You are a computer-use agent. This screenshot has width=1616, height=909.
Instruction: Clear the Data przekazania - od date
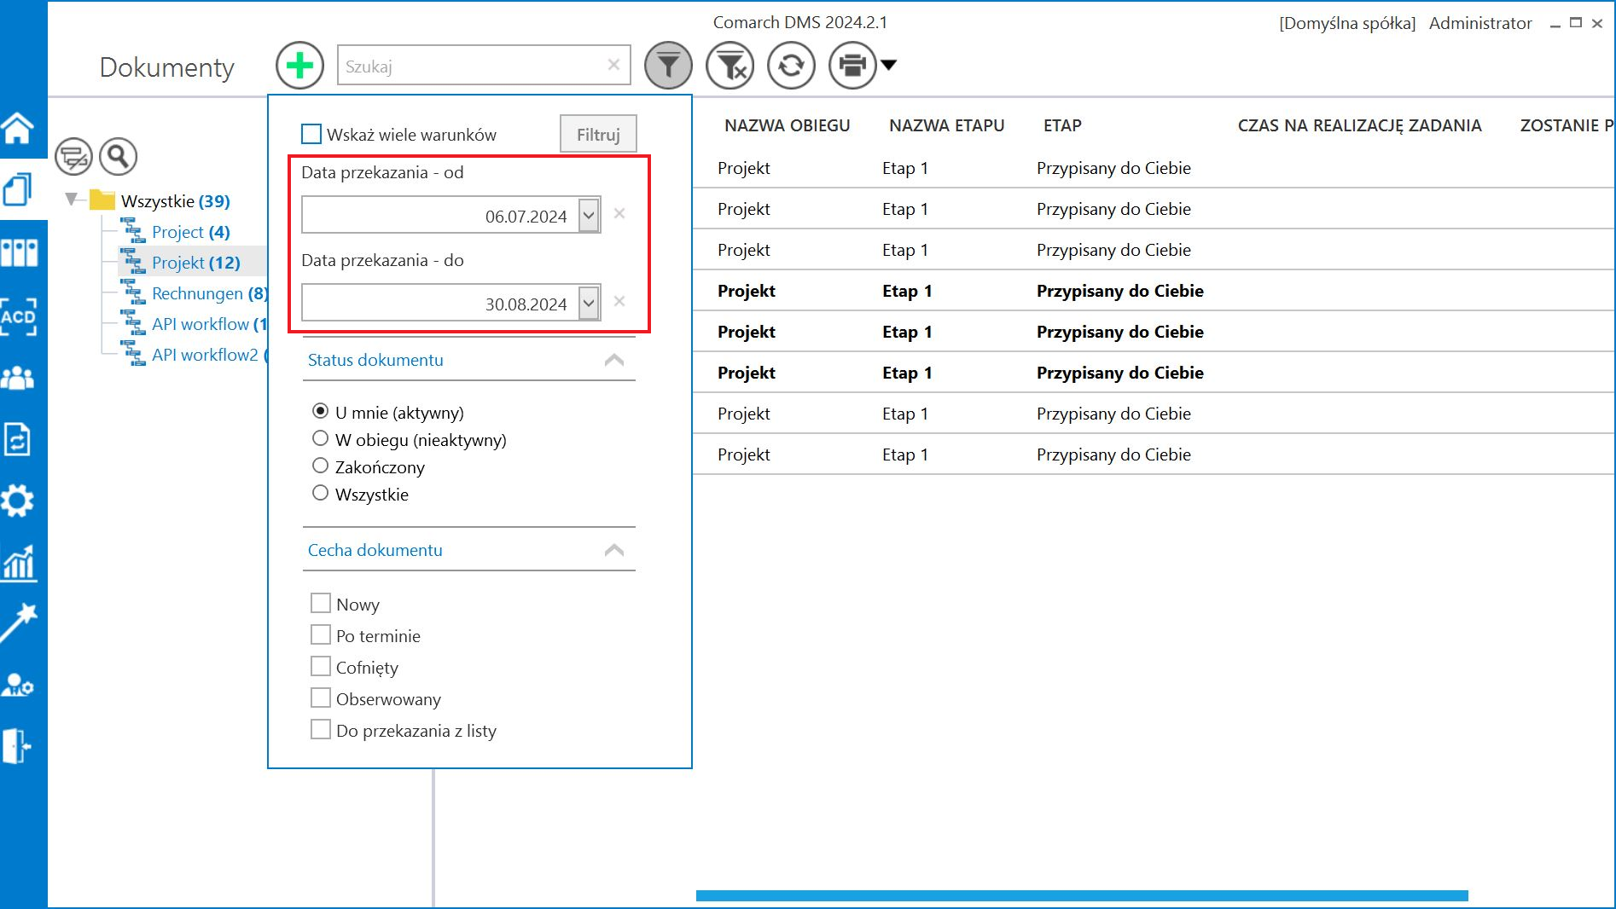tap(619, 214)
